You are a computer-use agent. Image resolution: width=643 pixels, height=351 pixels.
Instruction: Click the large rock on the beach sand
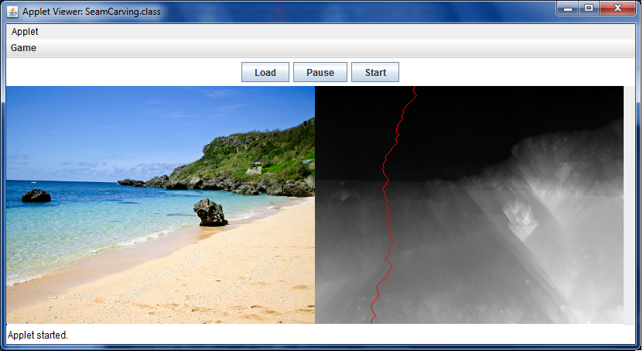(210, 212)
